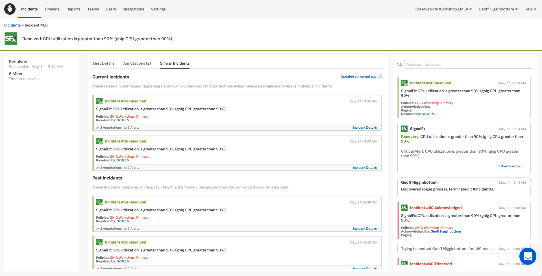
Task: Expand the Geoff Higginbottom user menu
Action: (x=498, y=9)
